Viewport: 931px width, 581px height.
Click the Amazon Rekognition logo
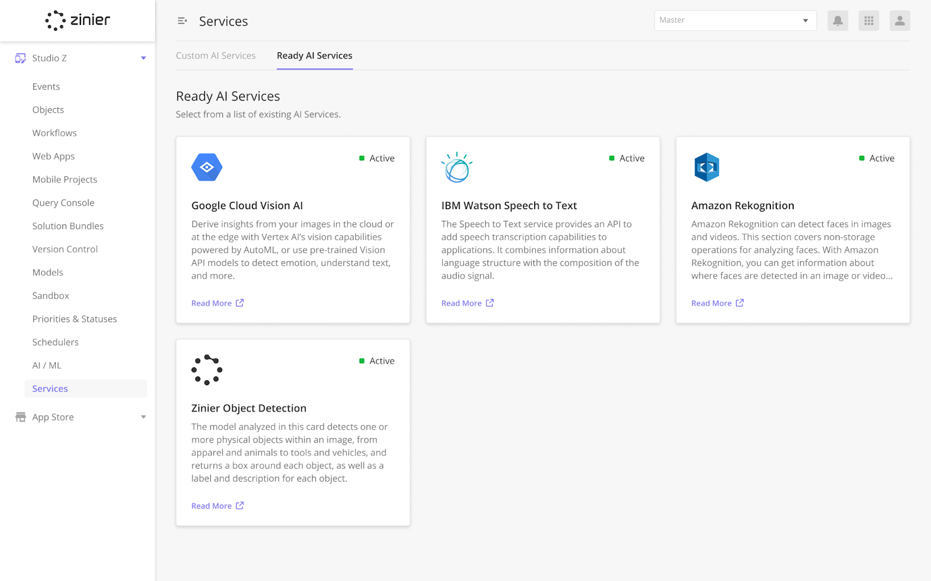[x=707, y=167]
